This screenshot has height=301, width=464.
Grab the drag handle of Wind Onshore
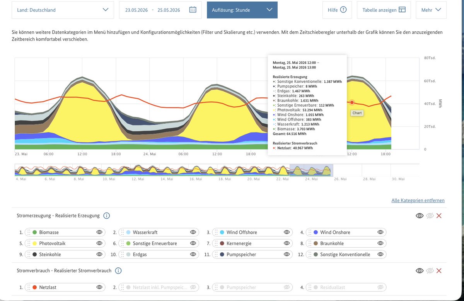pos(310,232)
